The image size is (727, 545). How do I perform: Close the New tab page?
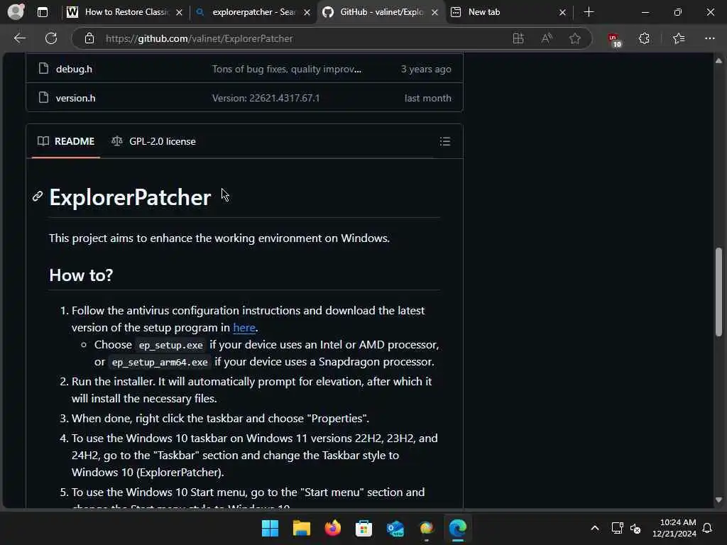562,13
